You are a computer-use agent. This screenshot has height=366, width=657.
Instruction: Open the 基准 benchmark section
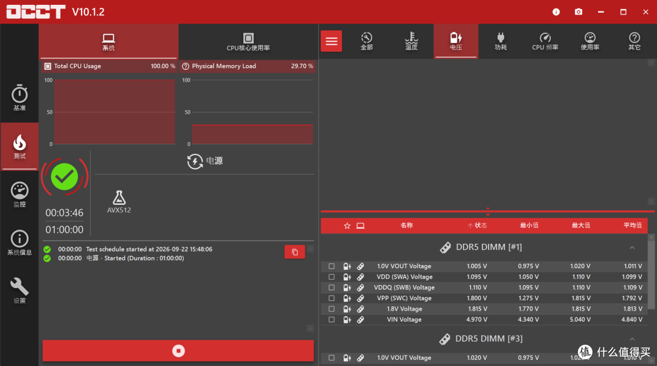(x=19, y=97)
